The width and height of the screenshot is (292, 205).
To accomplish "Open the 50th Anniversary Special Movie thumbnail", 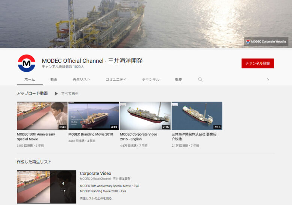I will click(x=42, y=116).
